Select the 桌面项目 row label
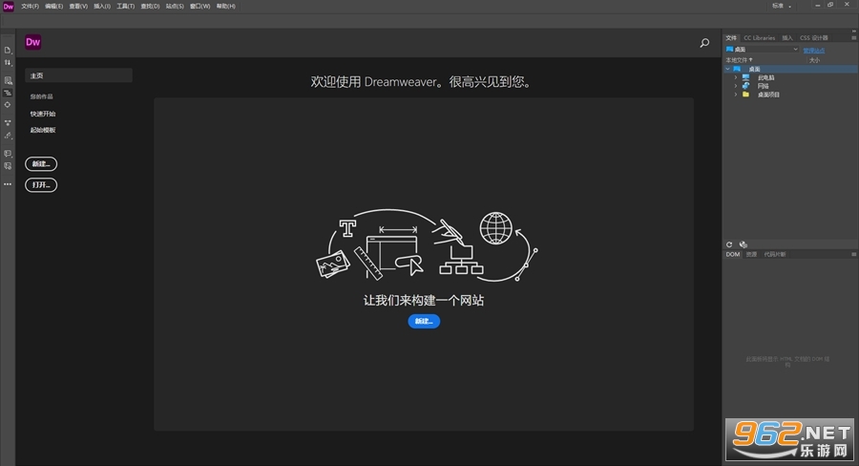This screenshot has width=859, height=466. [768, 95]
